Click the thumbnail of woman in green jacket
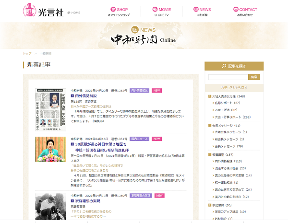 [x=50, y=149]
